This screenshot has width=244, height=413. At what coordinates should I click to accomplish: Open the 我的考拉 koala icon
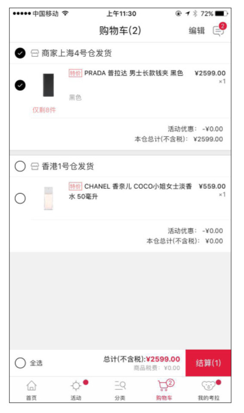208,385
